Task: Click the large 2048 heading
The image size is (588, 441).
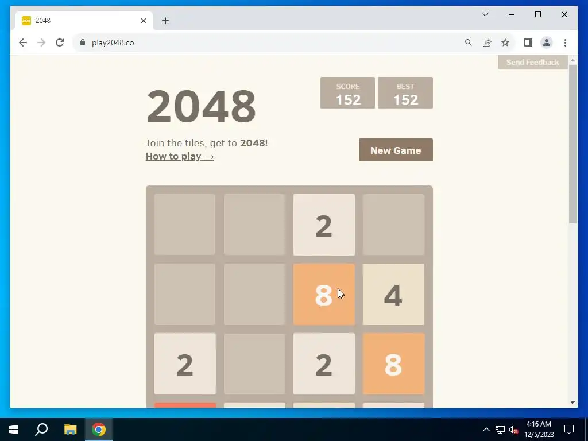Action: click(x=202, y=106)
